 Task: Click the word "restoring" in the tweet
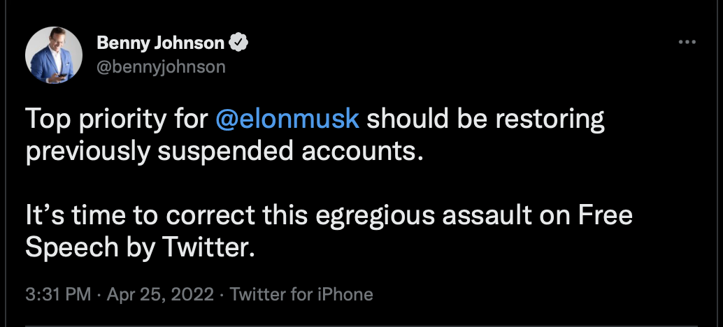pos(550,119)
